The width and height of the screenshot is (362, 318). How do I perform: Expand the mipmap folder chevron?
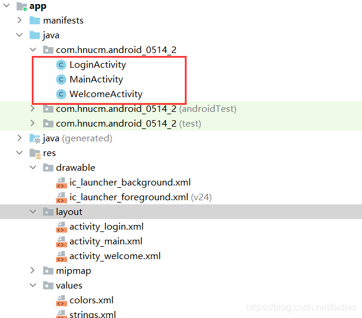[32, 270]
